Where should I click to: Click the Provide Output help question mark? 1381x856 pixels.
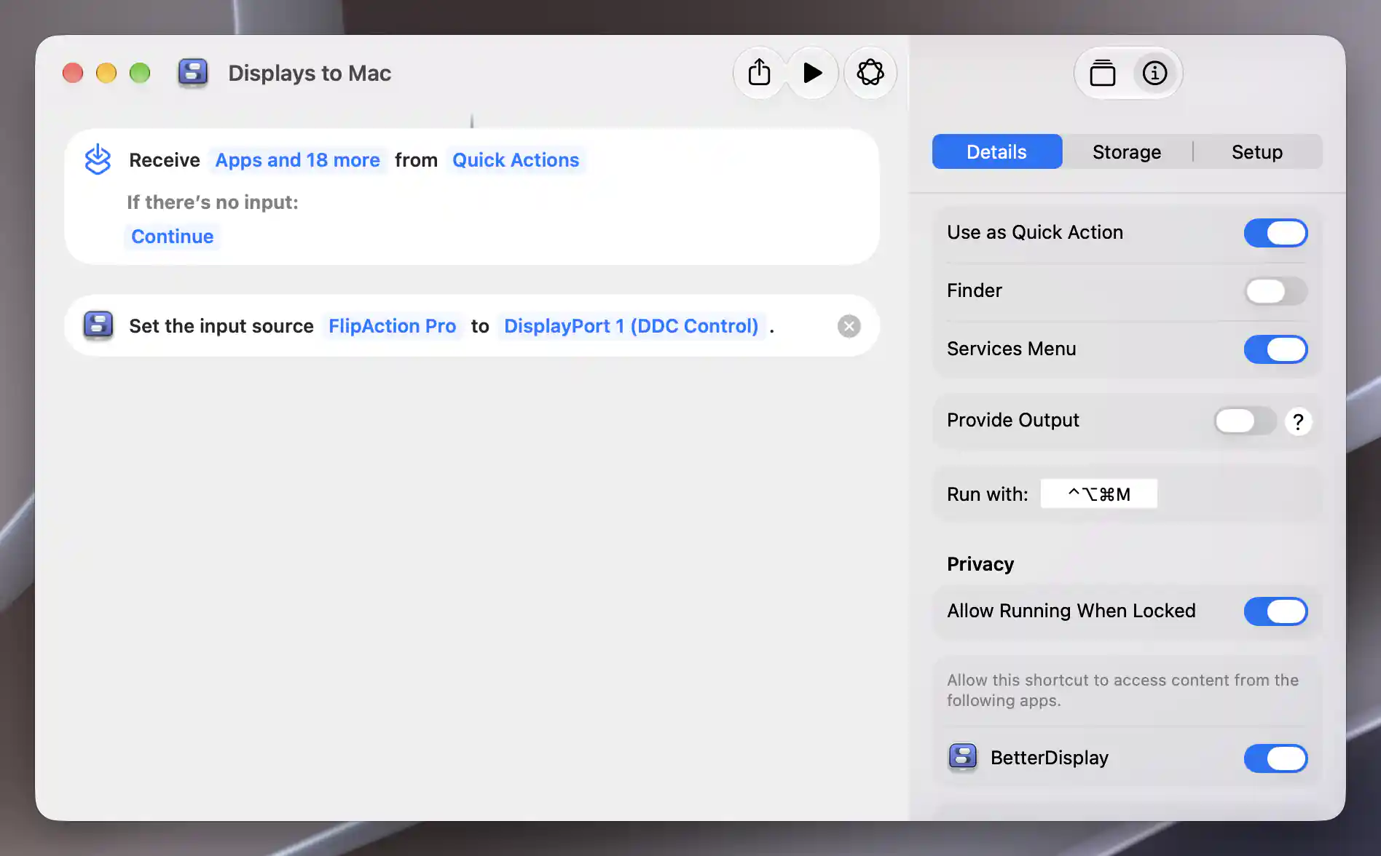click(x=1298, y=421)
